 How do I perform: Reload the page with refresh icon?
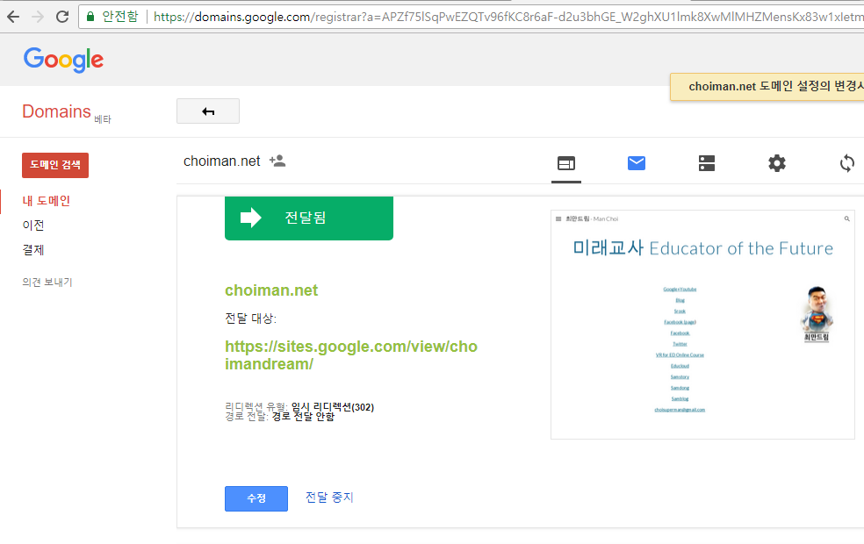tap(62, 17)
